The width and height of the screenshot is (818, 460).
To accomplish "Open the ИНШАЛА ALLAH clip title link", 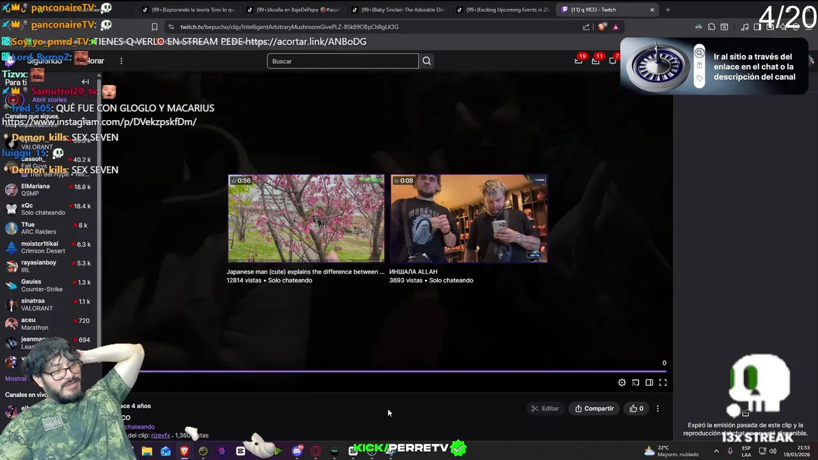I will click(413, 272).
